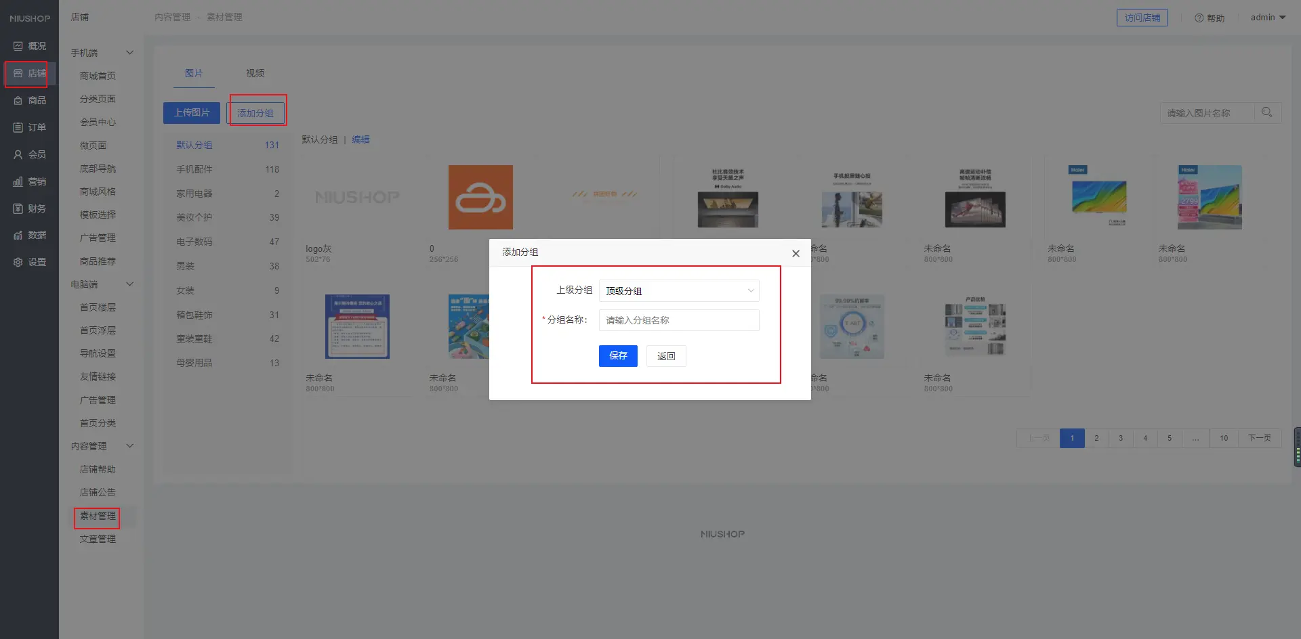This screenshot has height=639, width=1301.
Task: Open the 上级分组 dropdown
Action: pos(678,291)
